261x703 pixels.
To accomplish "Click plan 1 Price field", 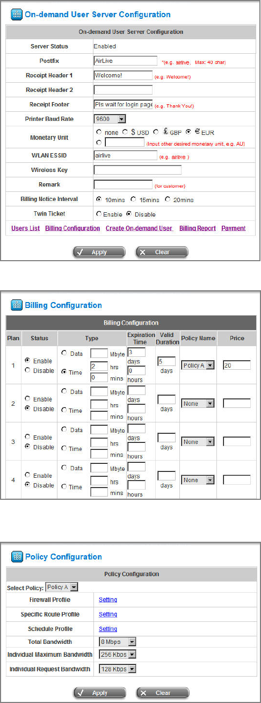I will click(x=237, y=365).
